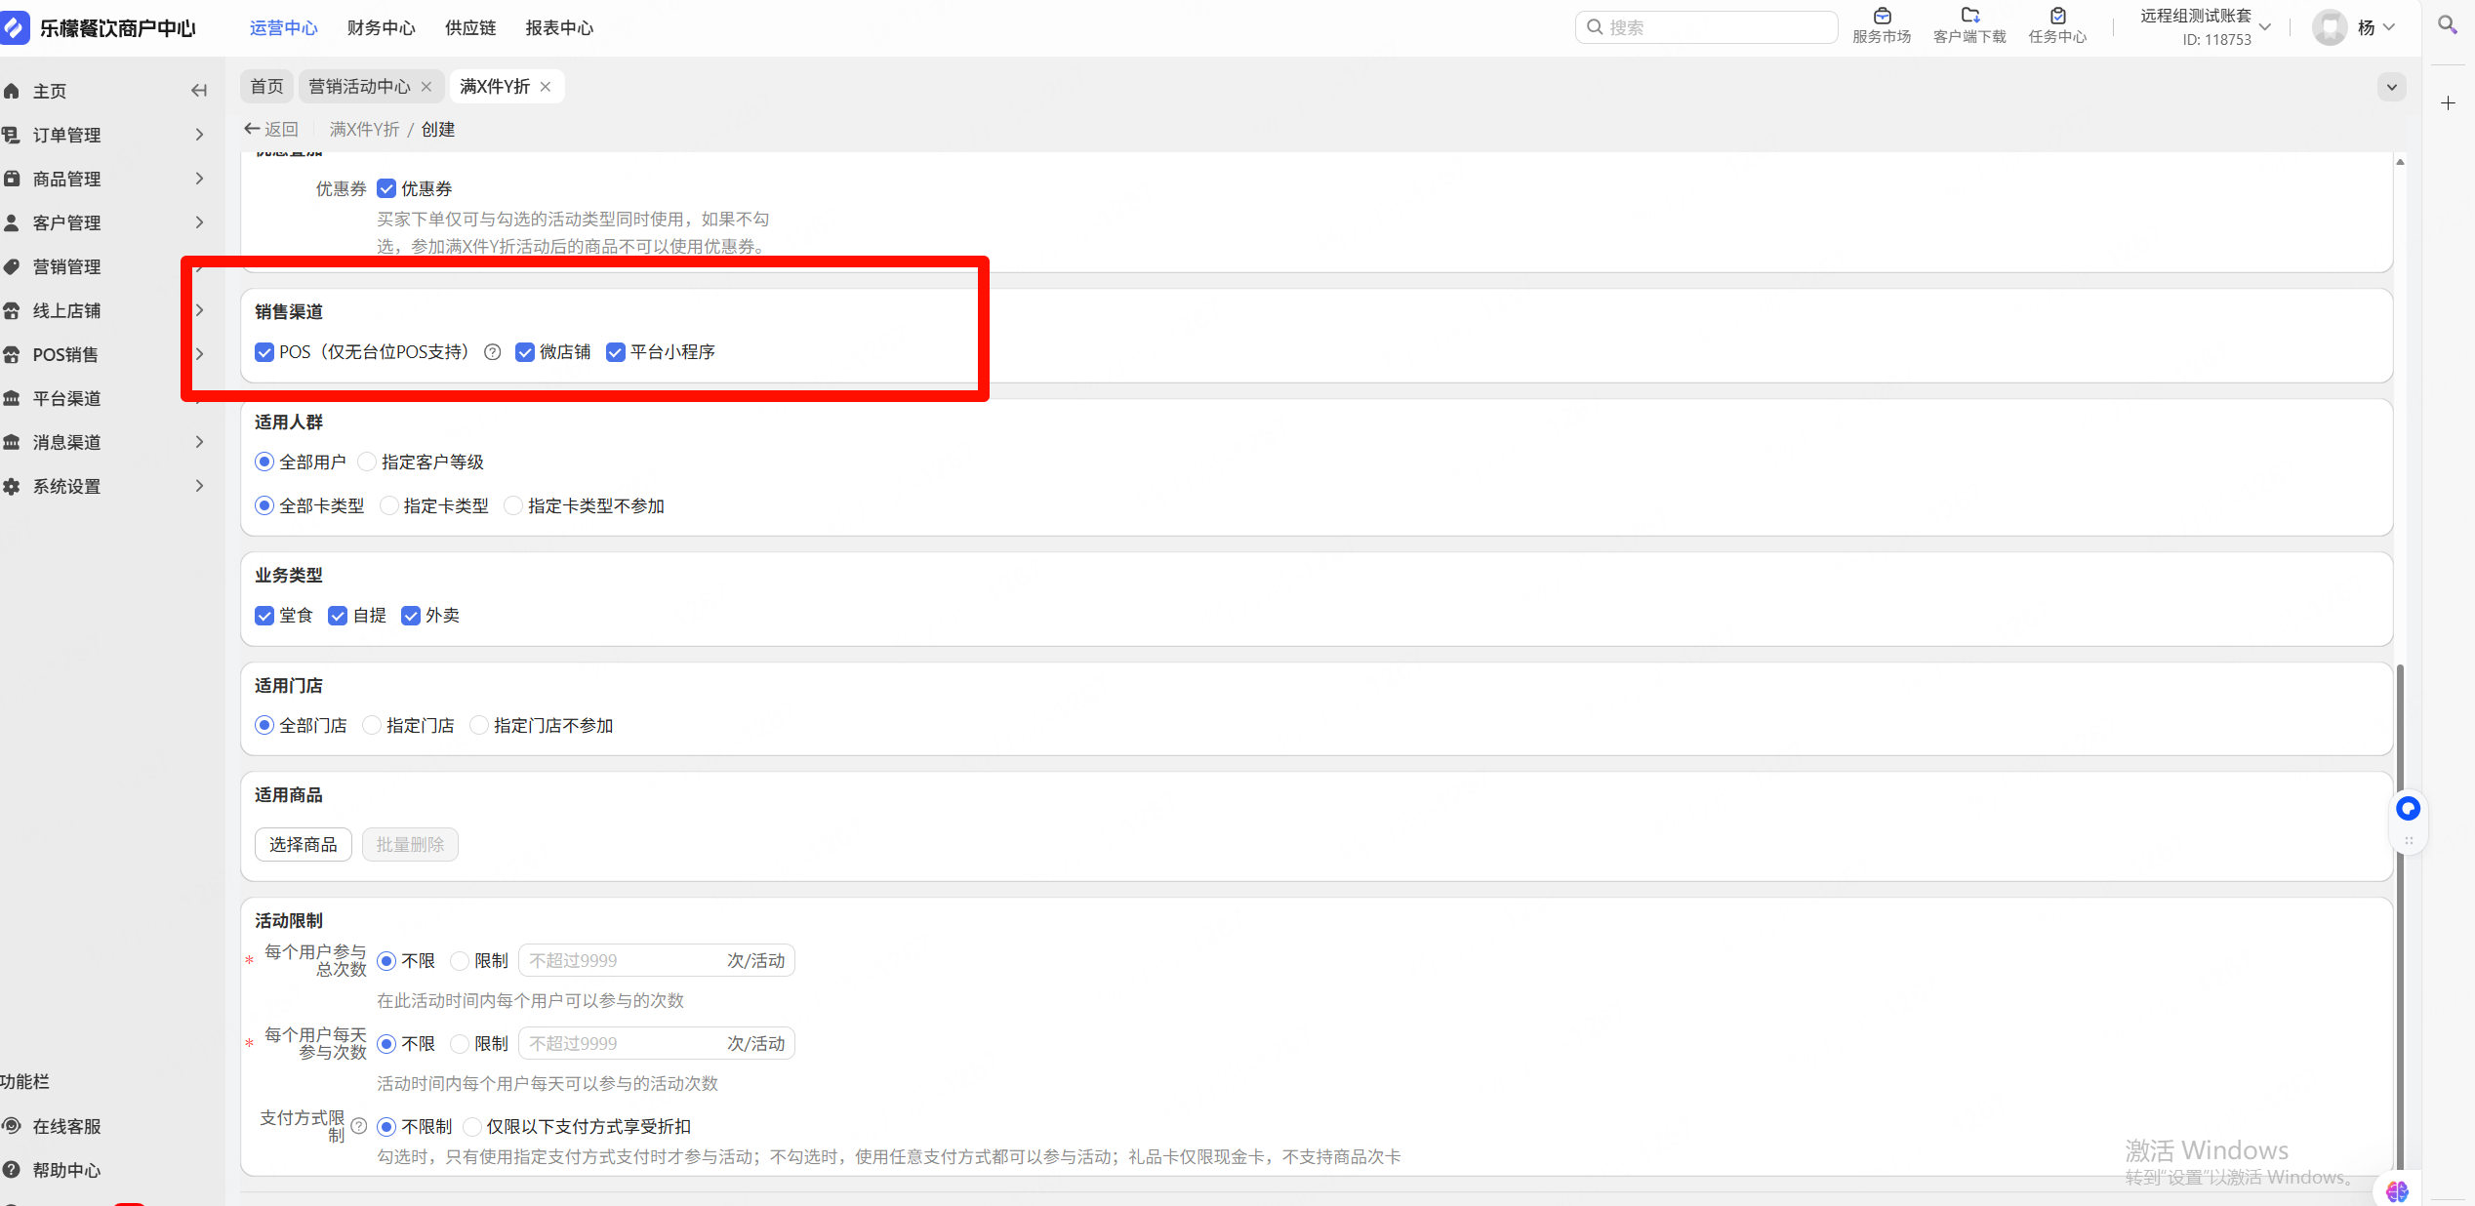Select the 指定客户等级 radio option
The height and width of the screenshot is (1206, 2475).
(x=367, y=462)
